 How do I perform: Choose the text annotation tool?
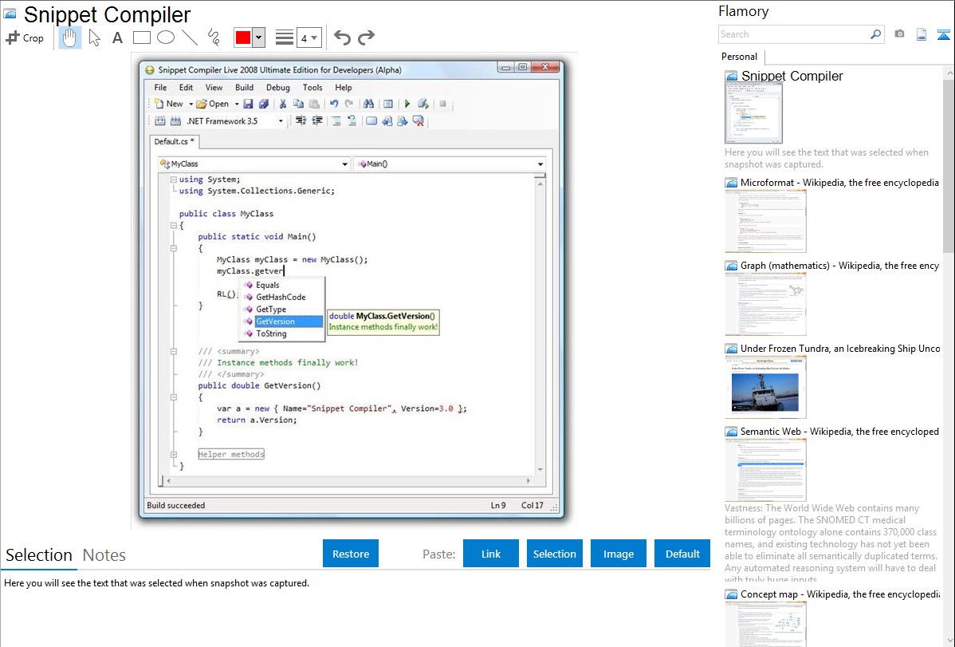[117, 37]
